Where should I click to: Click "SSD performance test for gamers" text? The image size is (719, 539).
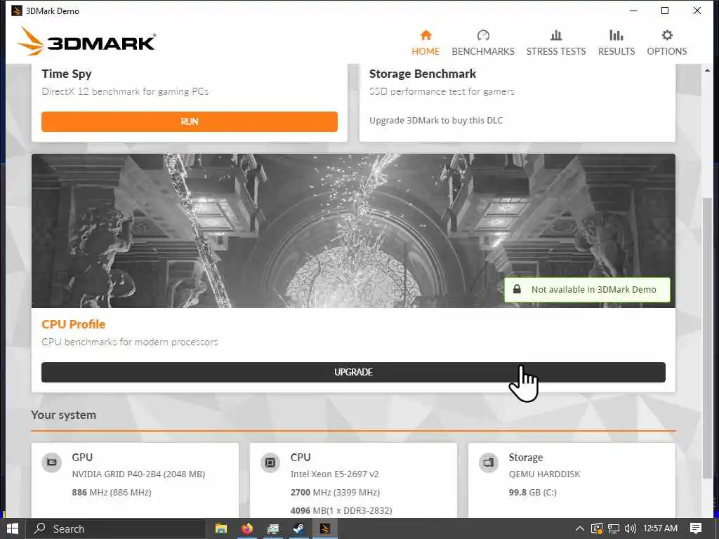(x=442, y=92)
